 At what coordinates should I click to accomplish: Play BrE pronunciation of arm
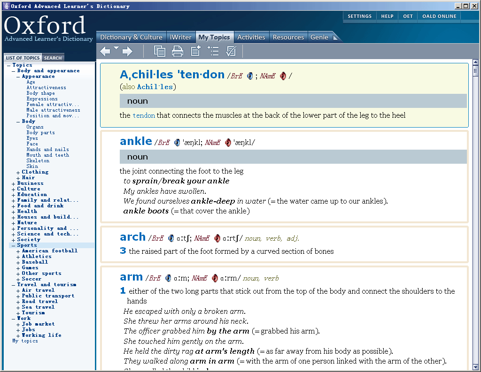(168, 278)
